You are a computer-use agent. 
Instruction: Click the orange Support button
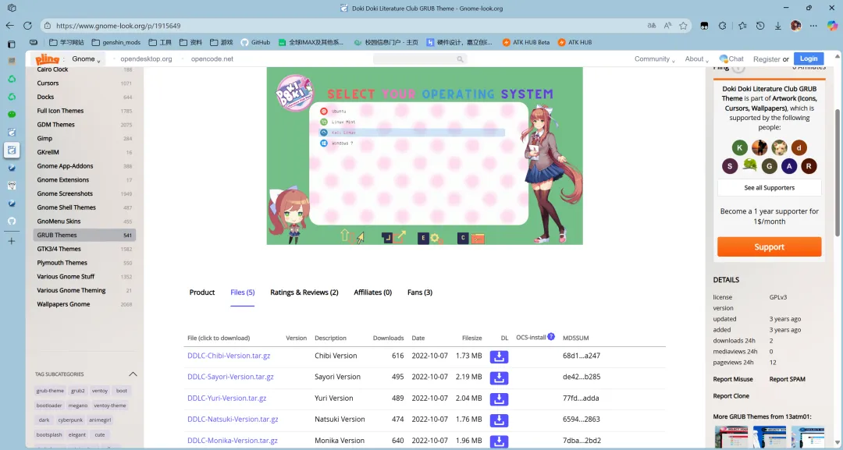pyautogui.click(x=770, y=247)
